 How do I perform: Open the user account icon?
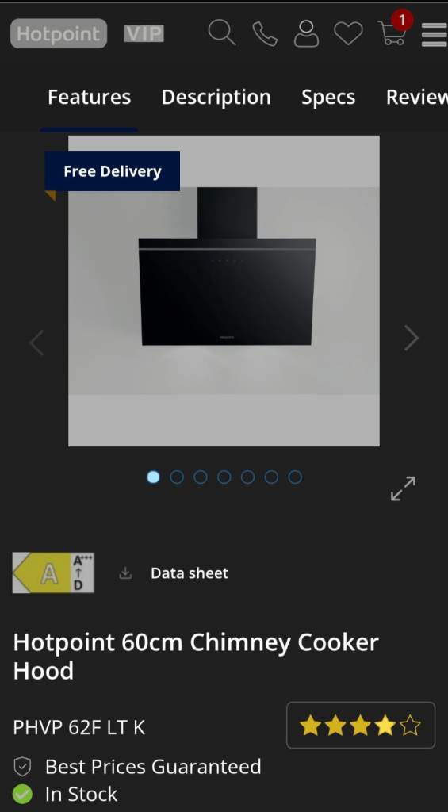(307, 33)
